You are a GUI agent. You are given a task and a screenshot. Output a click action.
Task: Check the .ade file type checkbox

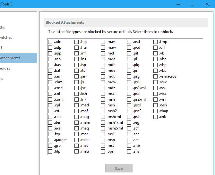[x=50, y=42]
